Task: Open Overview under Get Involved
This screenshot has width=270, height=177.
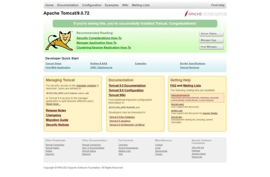Action: 123,145
